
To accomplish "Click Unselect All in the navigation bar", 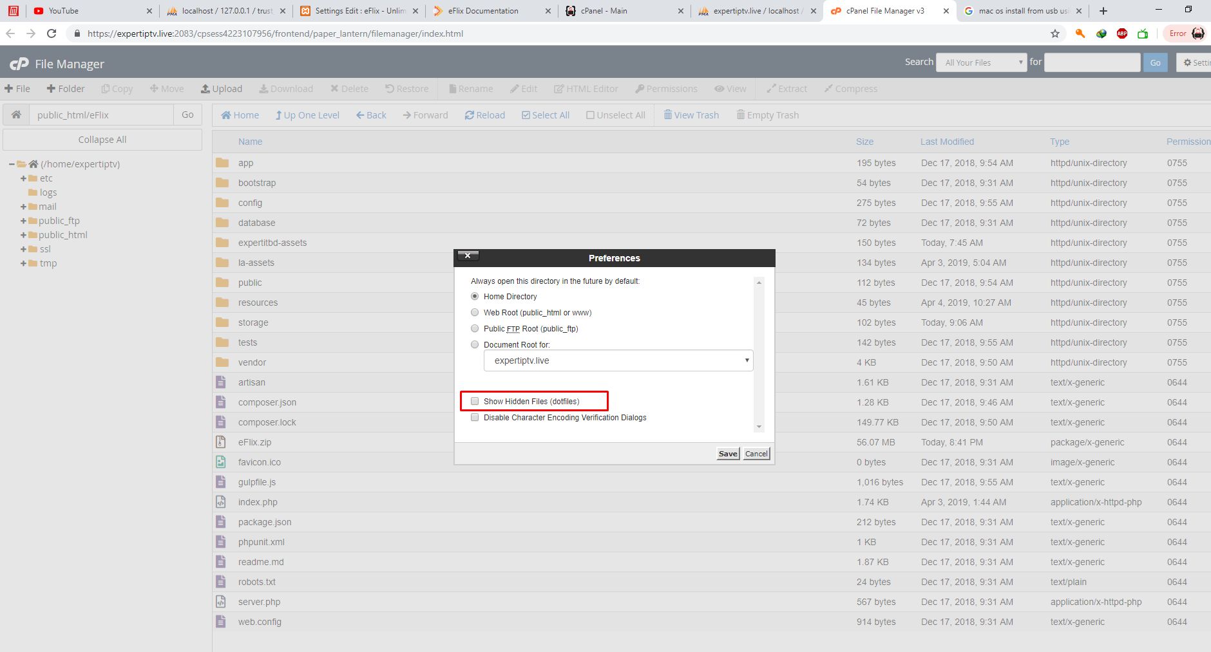I will coord(616,115).
